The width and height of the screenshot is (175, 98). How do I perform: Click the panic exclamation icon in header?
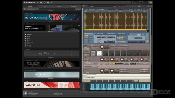(x=146, y=2)
